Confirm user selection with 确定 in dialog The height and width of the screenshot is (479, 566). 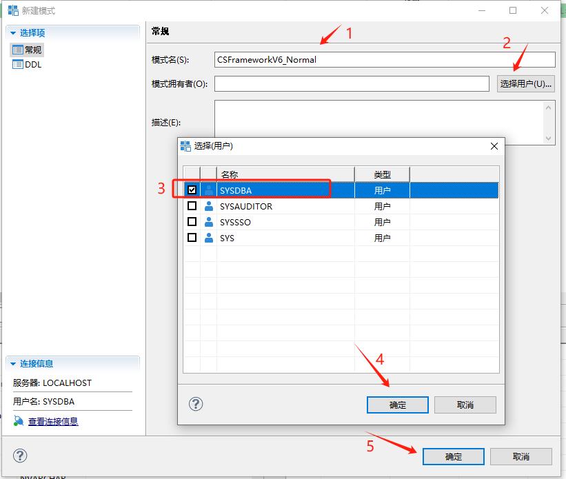(398, 405)
